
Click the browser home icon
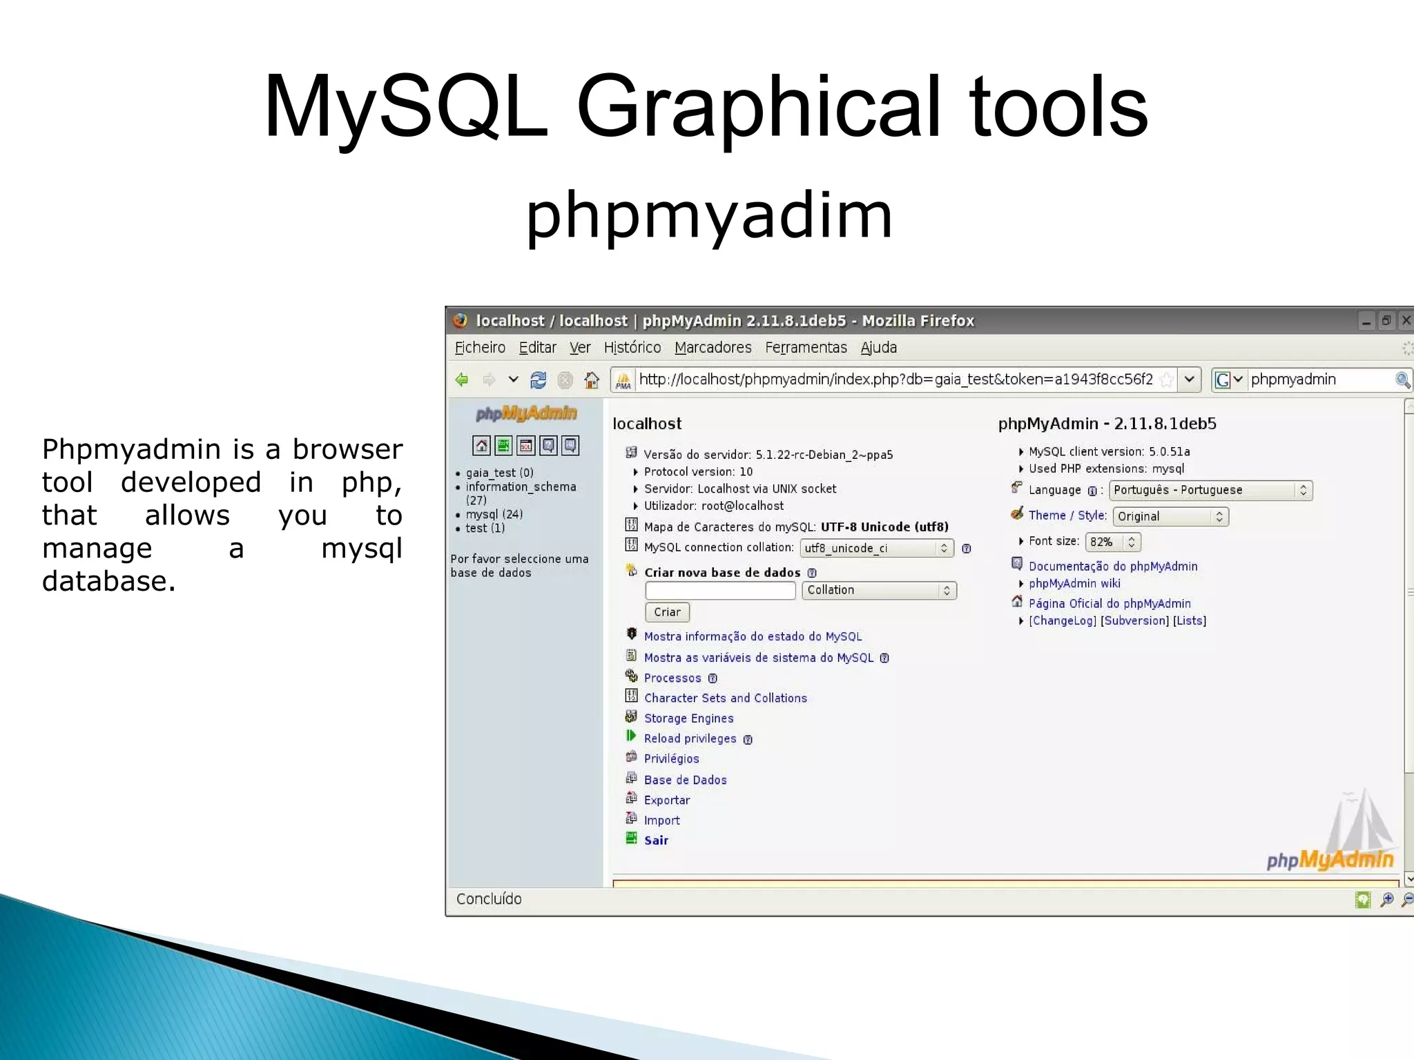coord(592,380)
